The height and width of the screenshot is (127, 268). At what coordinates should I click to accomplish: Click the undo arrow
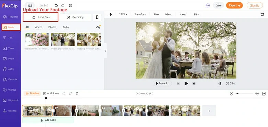pyautogui.click(x=56, y=5)
